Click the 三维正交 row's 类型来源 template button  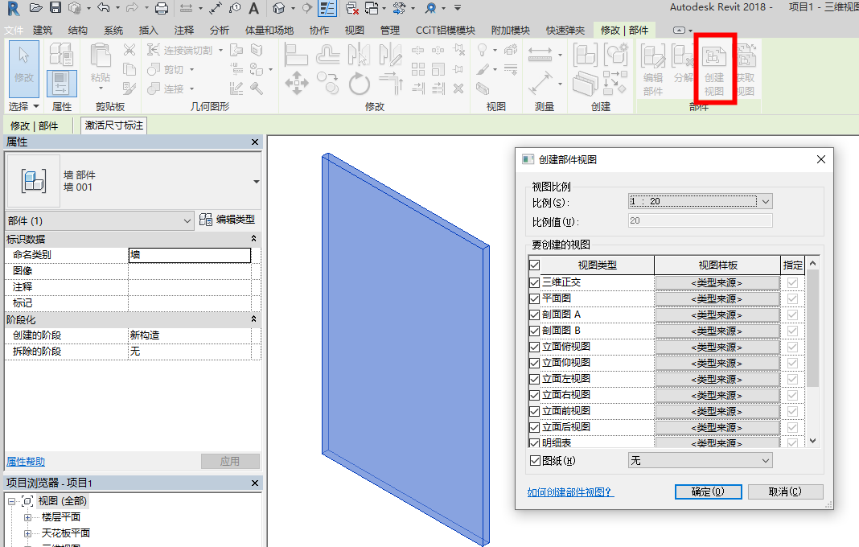coord(717,283)
